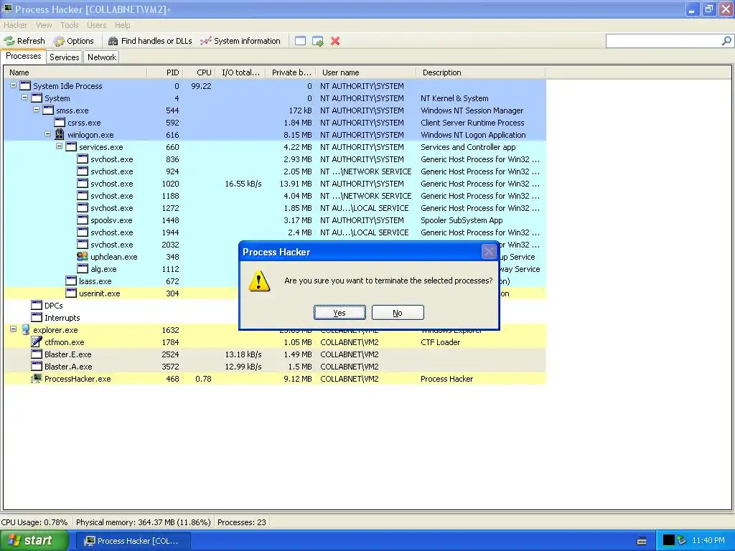
Task: Collapse the winlogon.exe tree node
Action: [48, 134]
